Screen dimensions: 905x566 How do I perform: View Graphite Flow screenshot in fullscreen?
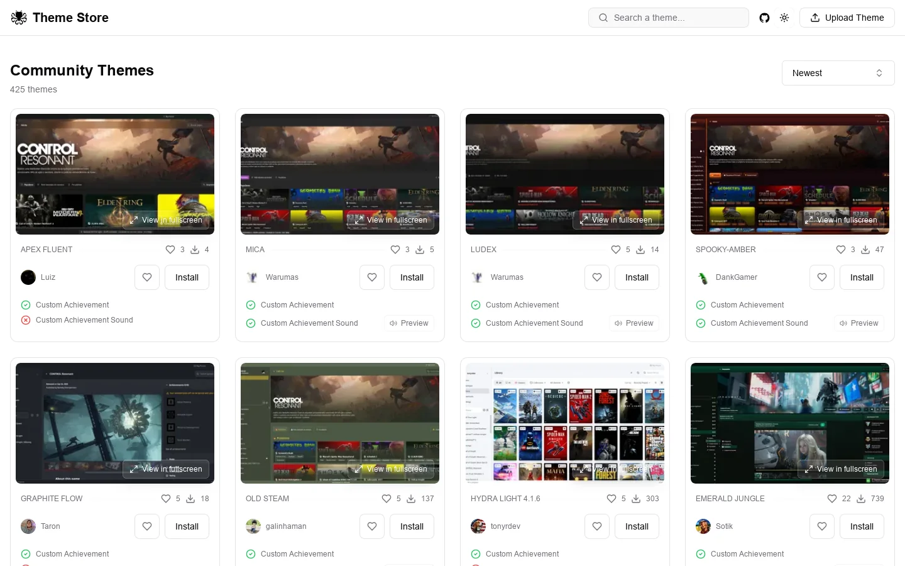click(166, 469)
